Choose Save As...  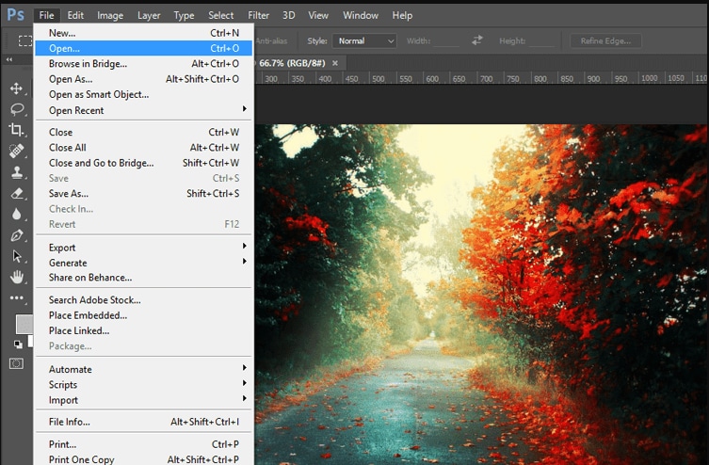[144, 193]
